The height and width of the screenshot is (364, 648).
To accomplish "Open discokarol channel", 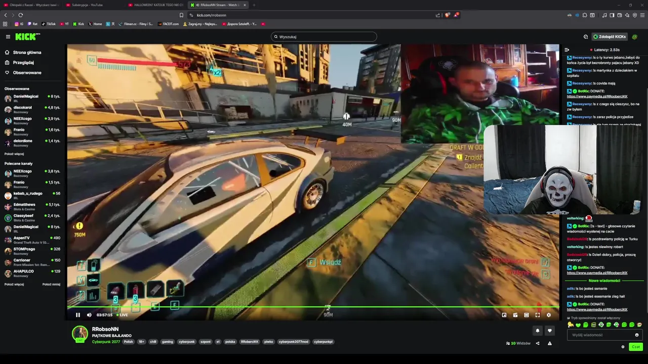I will pyautogui.click(x=32, y=109).
